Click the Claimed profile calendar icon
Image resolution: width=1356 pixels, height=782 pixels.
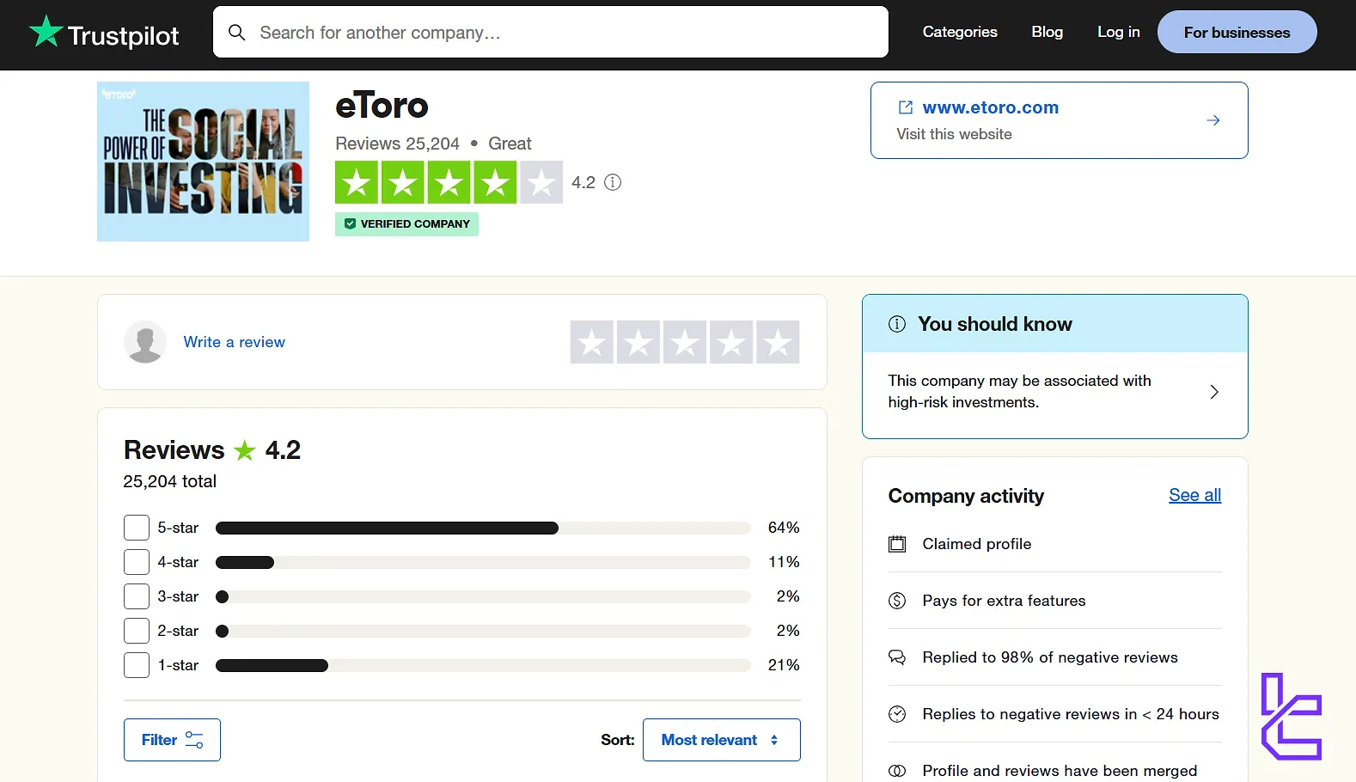(897, 544)
